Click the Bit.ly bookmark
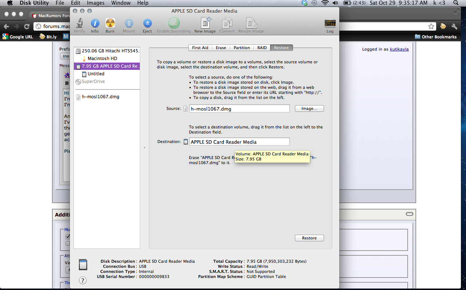Viewport: 466px width, 290px height. [48, 37]
